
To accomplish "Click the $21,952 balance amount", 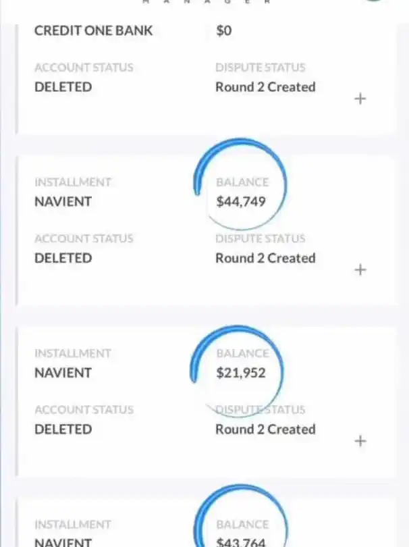I will coord(241,373).
